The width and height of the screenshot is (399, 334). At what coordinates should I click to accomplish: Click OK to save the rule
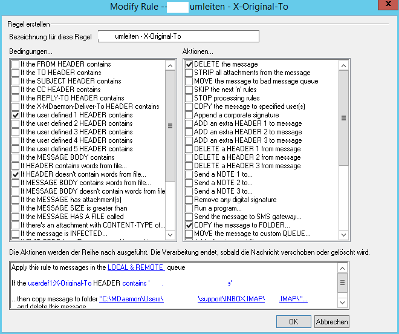293,321
